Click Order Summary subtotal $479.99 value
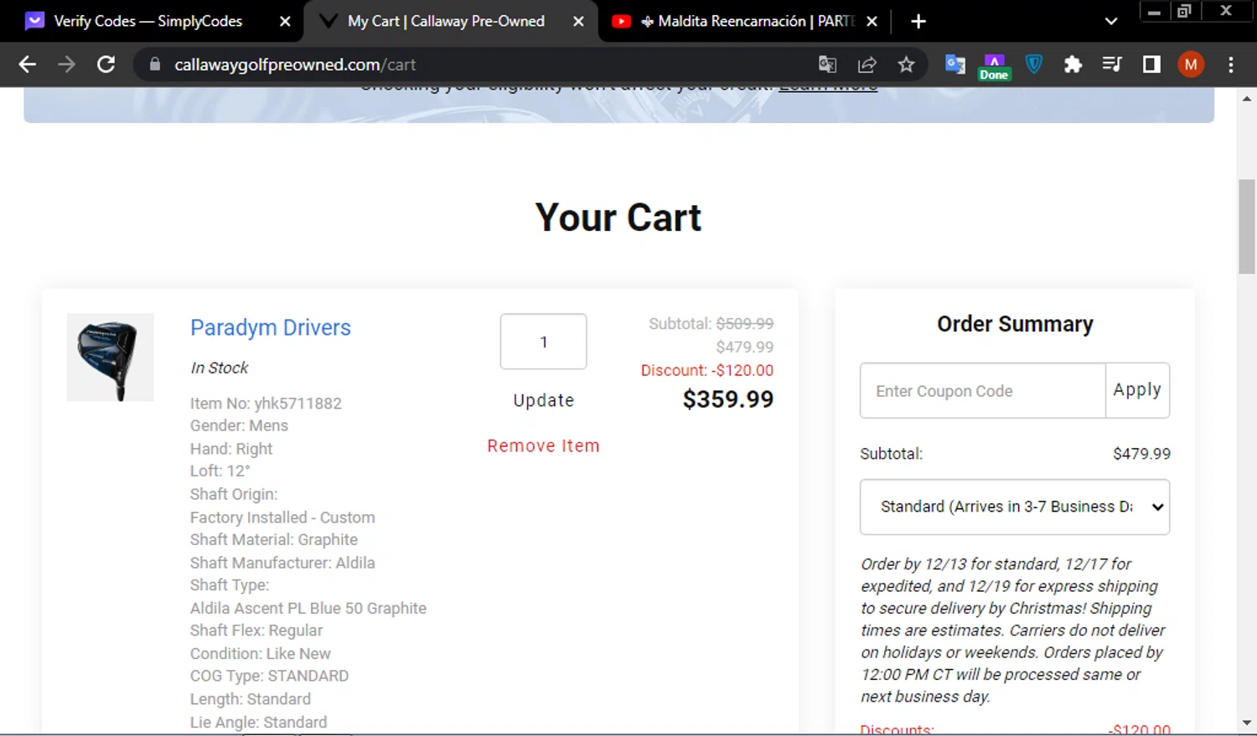 coord(1141,454)
